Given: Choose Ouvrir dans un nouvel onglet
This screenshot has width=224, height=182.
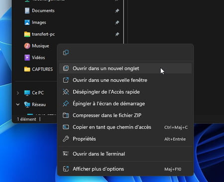Looking at the screenshot, I should (x=125, y=68).
